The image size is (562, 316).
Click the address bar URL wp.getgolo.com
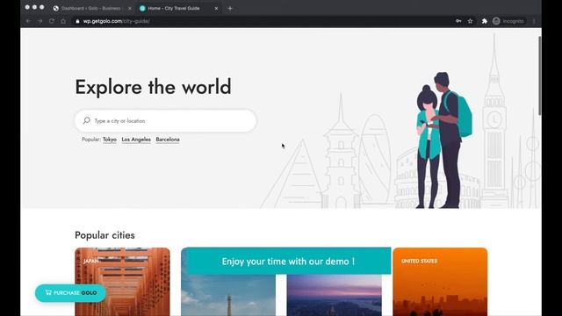pos(117,21)
